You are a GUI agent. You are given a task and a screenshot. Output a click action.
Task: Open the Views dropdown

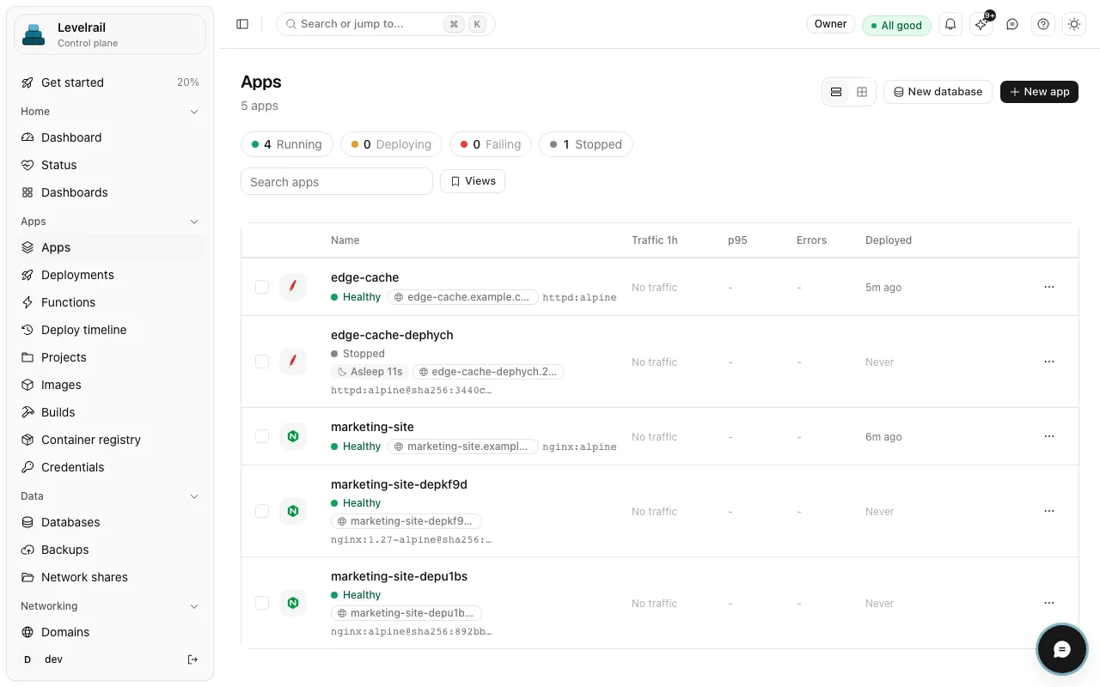[473, 181]
